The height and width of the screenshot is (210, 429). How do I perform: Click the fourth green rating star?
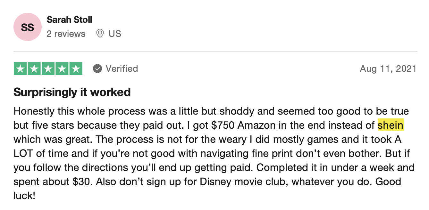click(62, 69)
